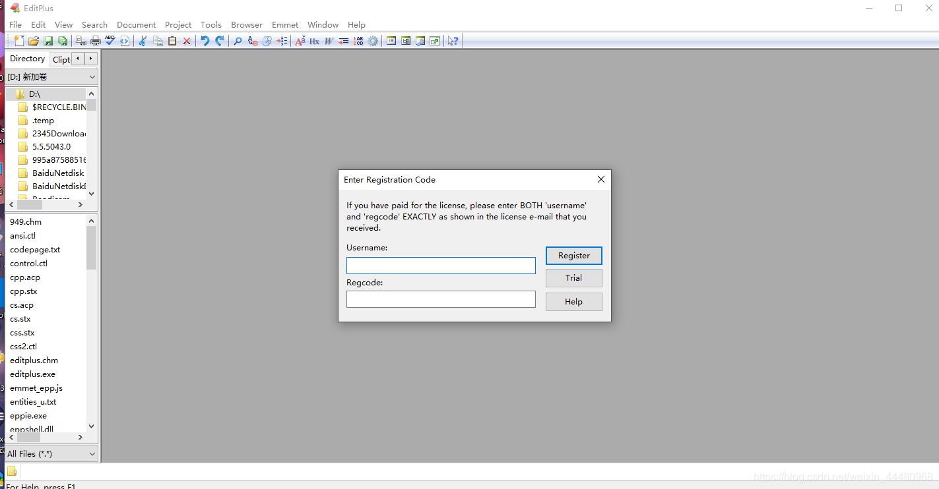Select the Directory sidebar tab
The width and height of the screenshot is (939, 489).
(x=27, y=59)
